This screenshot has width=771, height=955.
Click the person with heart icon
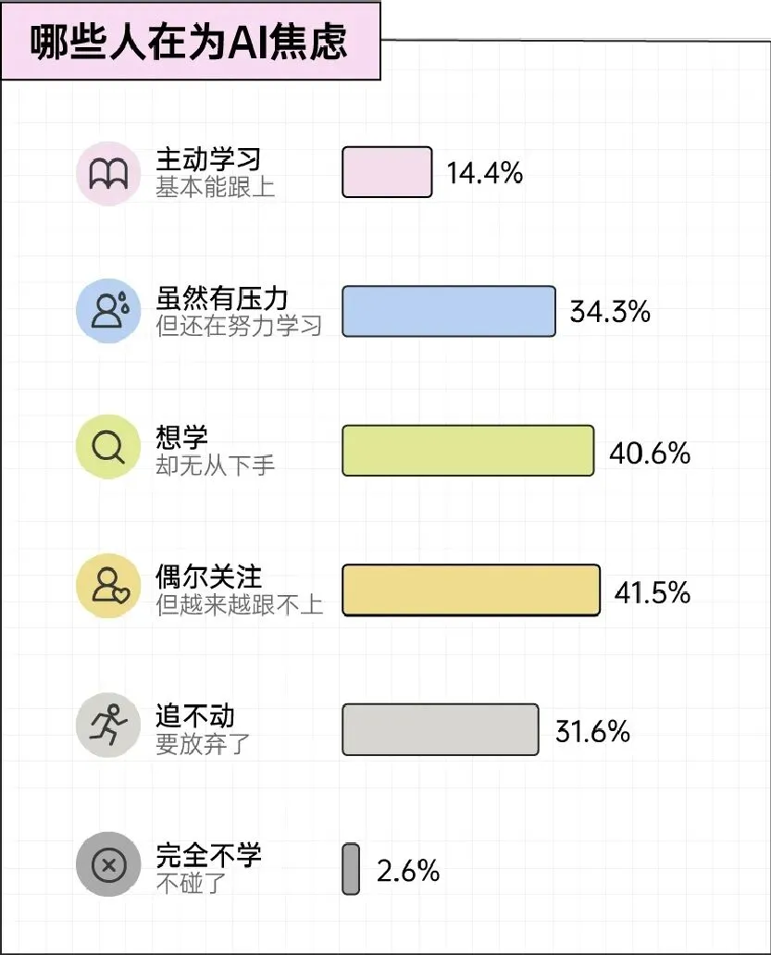108,586
